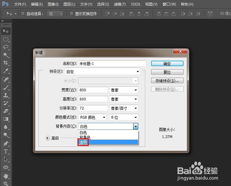
Task: Open the height unit 像素 dropdown
Action: pyautogui.click(x=124, y=99)
